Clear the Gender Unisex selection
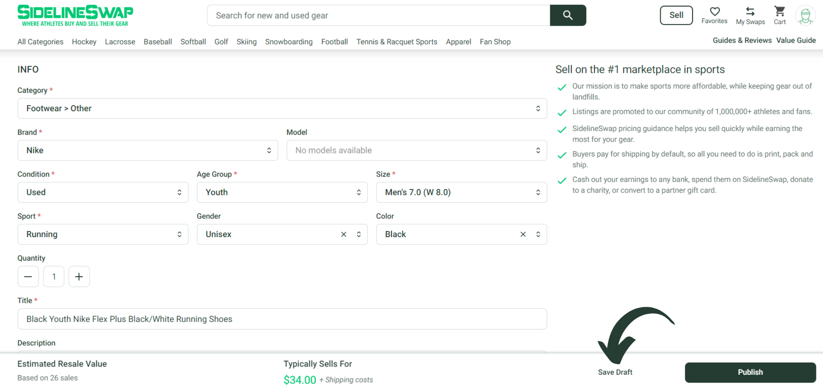 tap(344, 234)
